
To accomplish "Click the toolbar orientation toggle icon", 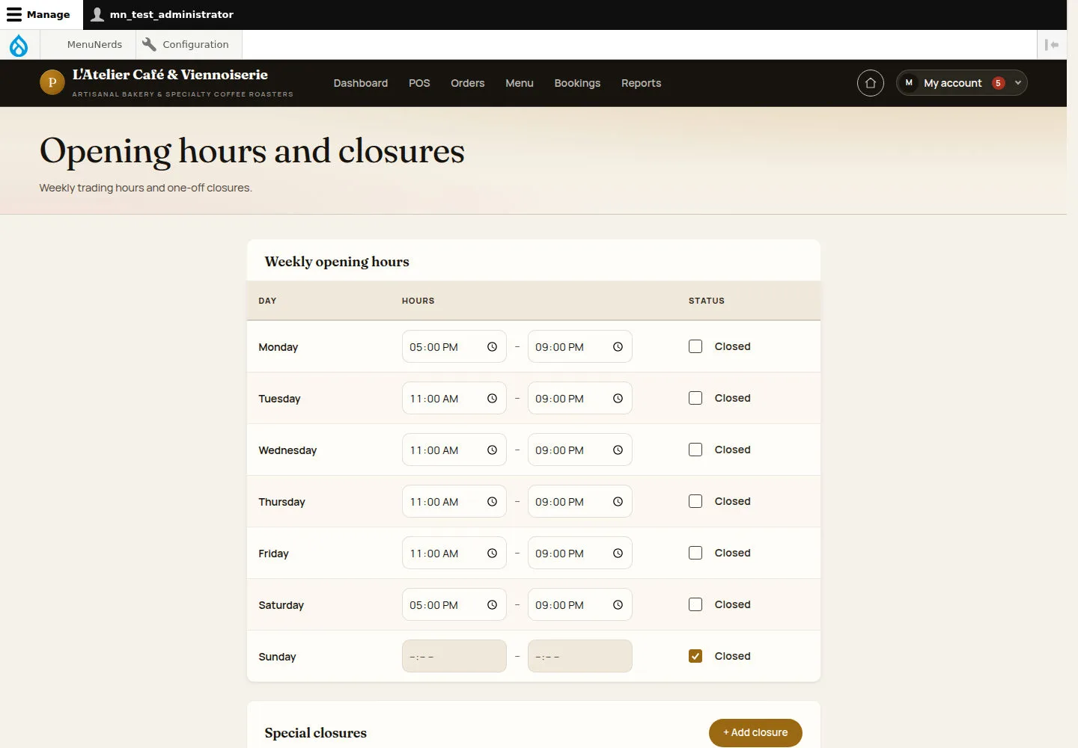I will [1052, 45].
